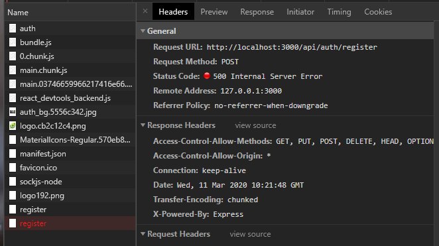
Task: Select the failed red register request
Action: click(70, 223)
